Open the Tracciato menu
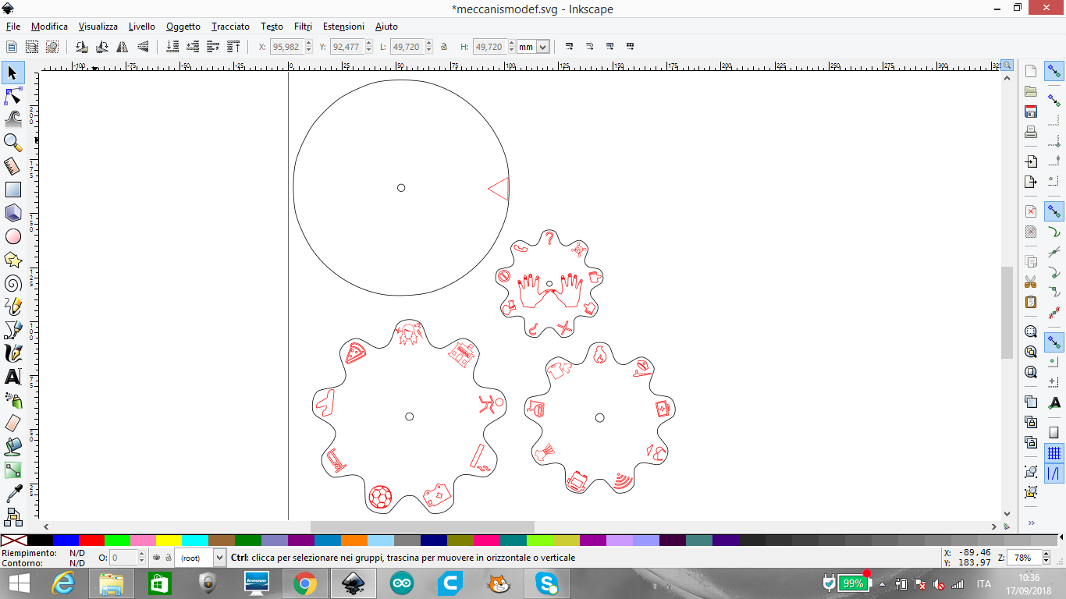The height and width of the screenshot is (599, 1066). [230, 27]
